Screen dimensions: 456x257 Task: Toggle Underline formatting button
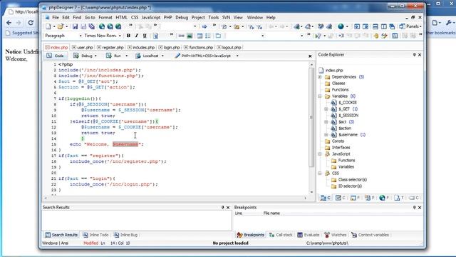pos(145,36)
